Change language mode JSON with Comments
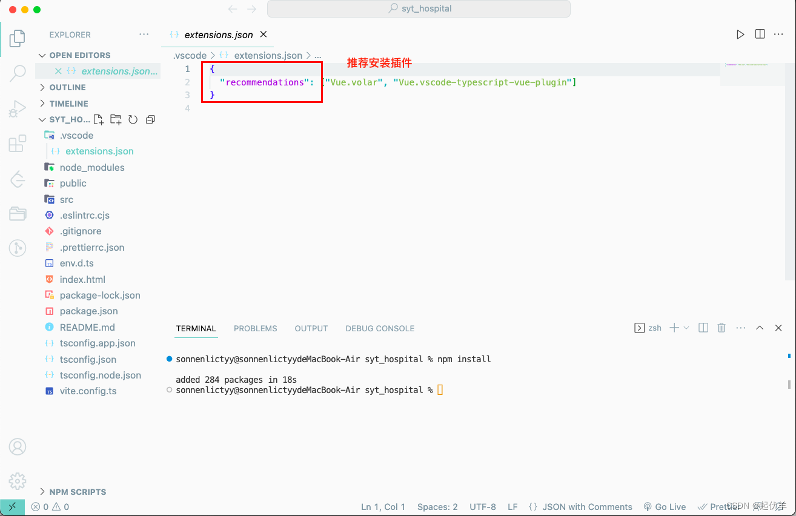The height and width of the screenshot is (516, 796). pyautogui.click(x=580, y=507)
